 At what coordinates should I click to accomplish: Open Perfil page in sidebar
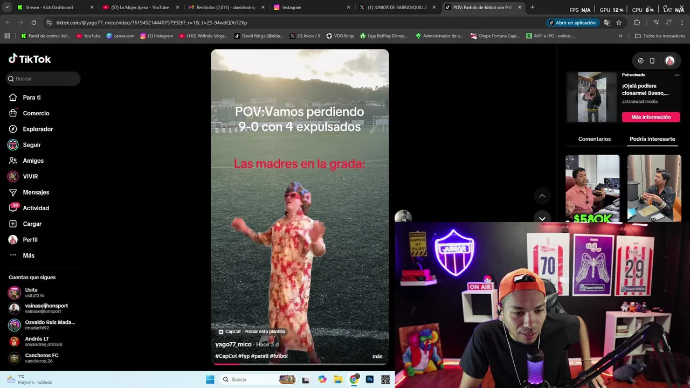pyautogui.click(x=30, y=240)
